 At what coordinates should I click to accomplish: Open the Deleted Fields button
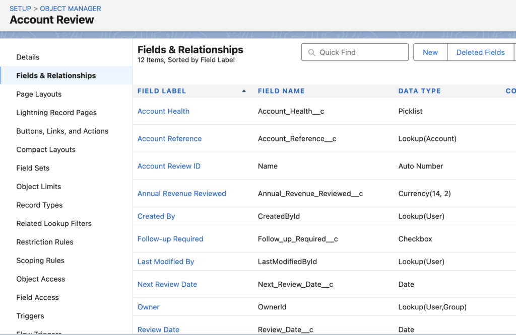(x=480, y=52)
